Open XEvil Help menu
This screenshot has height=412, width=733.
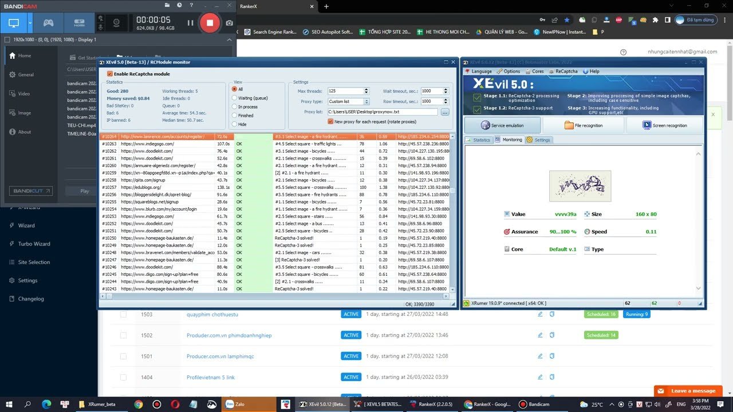[x=591, y=72]
